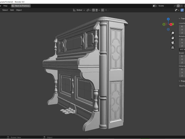Open the Select menu
The width and height of the screenshot is (185, 139).
[5, 10]
